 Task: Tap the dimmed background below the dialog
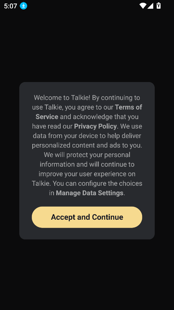point(87,275)
